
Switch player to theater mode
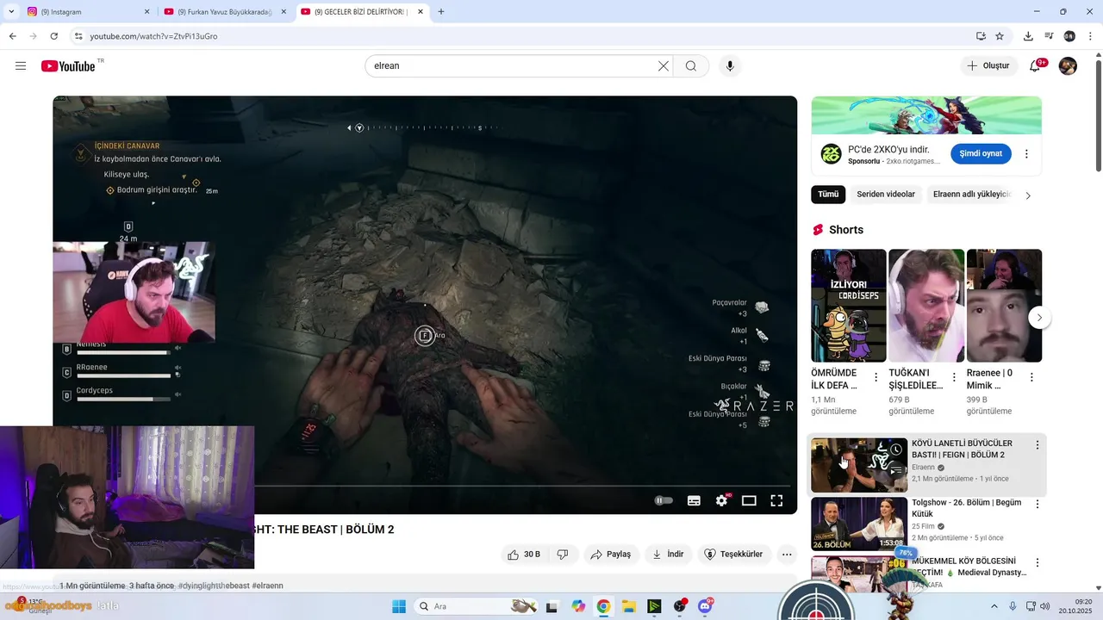[749, 500]
